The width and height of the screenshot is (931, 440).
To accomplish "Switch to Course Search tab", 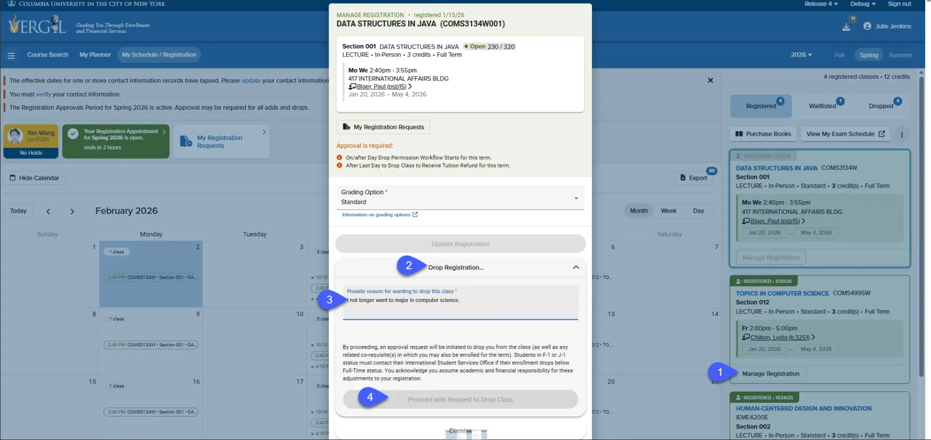I will tap(48, 55).
